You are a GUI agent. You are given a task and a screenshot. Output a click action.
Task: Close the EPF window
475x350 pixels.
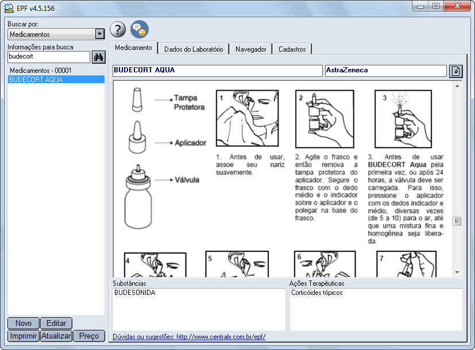pyautogui.click(x=457, y=6)
